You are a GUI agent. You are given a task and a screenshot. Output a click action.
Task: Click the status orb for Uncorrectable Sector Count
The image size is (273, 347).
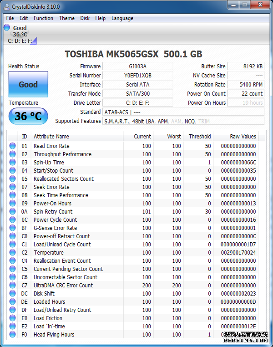point(13,277)
